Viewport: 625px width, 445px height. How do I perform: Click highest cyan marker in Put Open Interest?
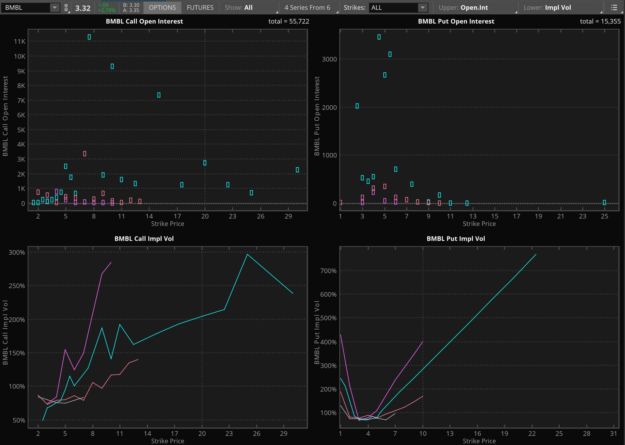[379, 37]
